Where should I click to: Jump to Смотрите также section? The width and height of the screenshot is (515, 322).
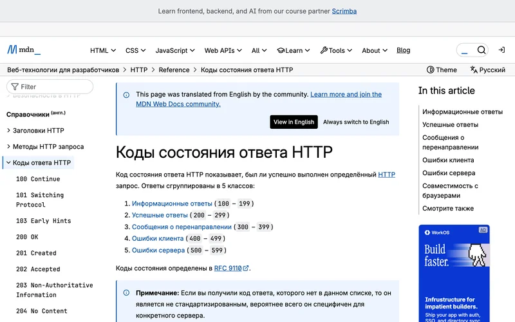[x=448, y=208]
